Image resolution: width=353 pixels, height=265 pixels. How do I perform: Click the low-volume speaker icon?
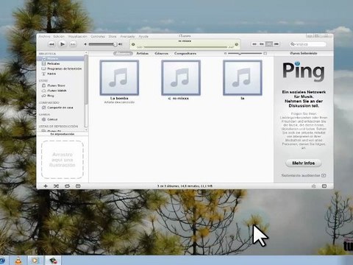85,44
